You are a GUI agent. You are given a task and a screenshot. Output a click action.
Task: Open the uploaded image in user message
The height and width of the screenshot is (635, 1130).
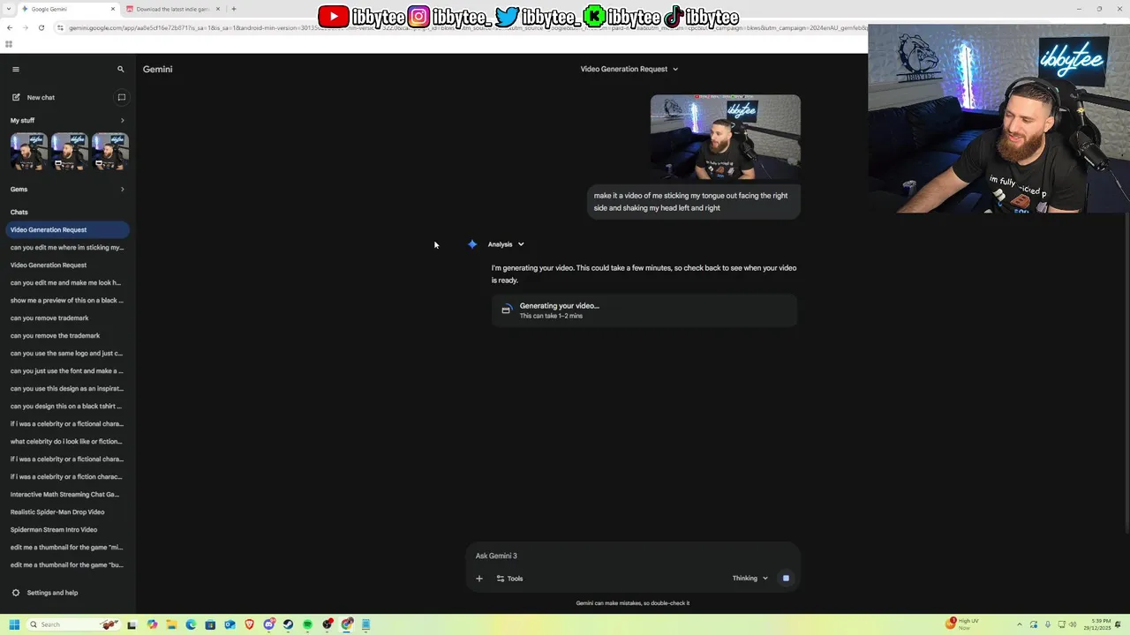tap(726, 137)
